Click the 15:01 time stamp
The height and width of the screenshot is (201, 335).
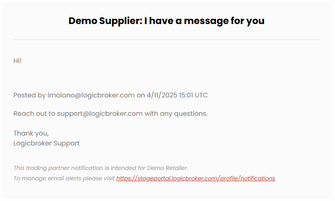(x=186, y=95)
